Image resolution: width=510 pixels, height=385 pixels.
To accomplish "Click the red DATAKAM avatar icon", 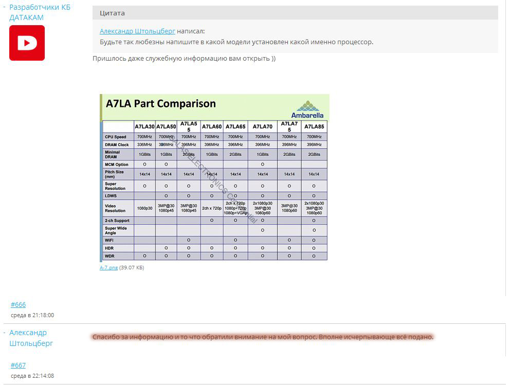I will [x=27, y=43].
